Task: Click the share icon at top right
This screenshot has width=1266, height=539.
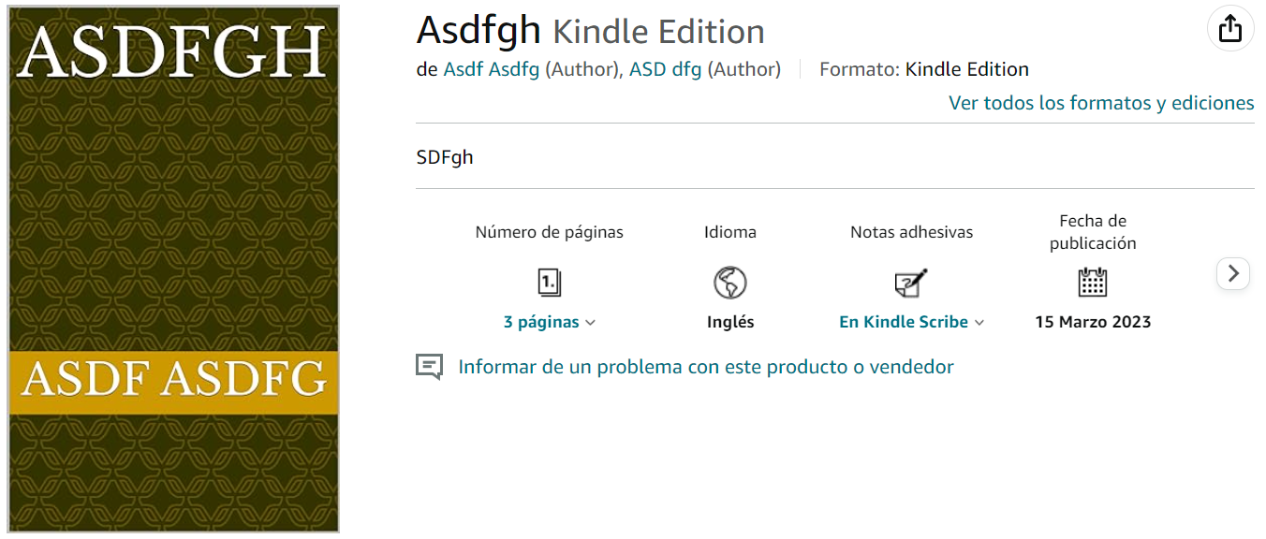Action: point(1229,29)
